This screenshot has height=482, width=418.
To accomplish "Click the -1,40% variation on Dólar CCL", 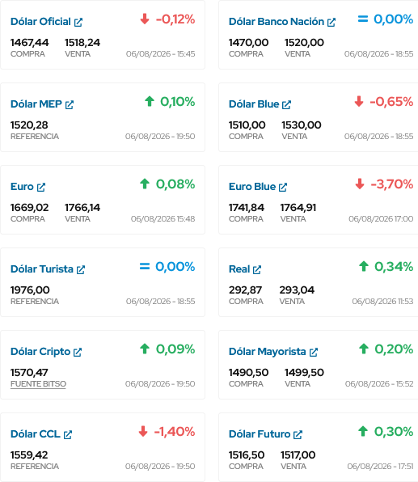I will (x=175, y=432).
